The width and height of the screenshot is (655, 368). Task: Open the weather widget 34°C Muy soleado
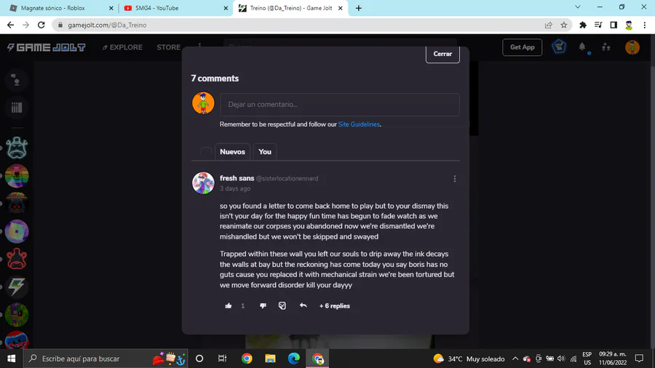point(469,359)
